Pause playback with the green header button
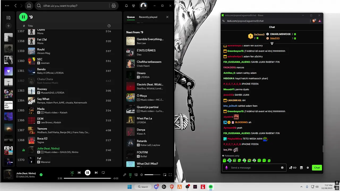This screenshot has width=340, height=191. coord(23,17)
